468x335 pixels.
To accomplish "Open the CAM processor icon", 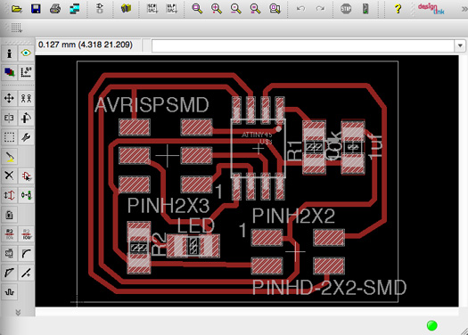I will (x=74, y=9).
